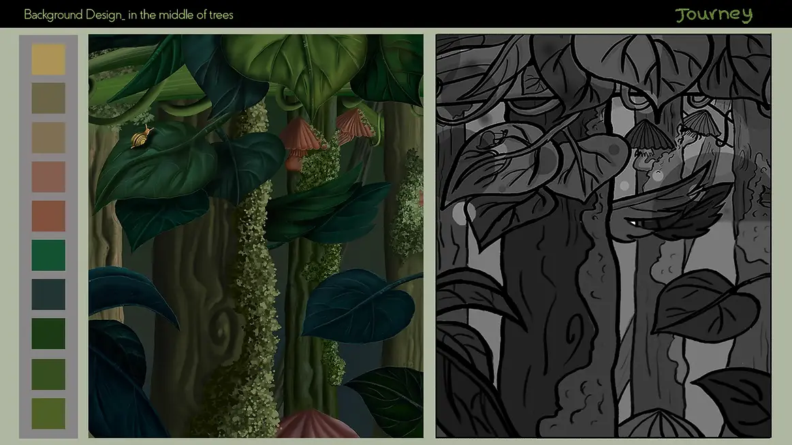Open the full-color forest painting
792x445 pixels.
pos(256,235)
